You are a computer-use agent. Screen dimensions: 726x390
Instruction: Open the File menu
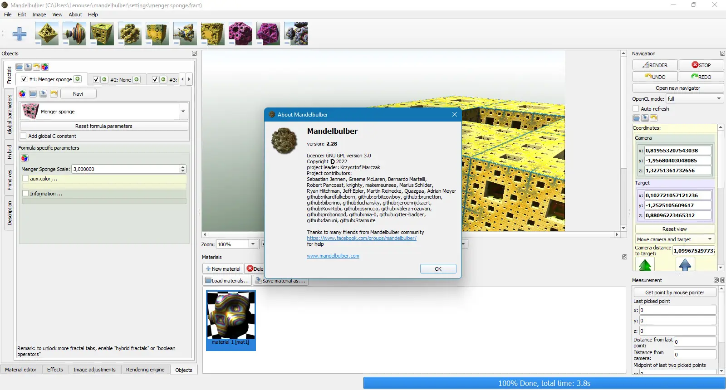(x=8, y=15)
